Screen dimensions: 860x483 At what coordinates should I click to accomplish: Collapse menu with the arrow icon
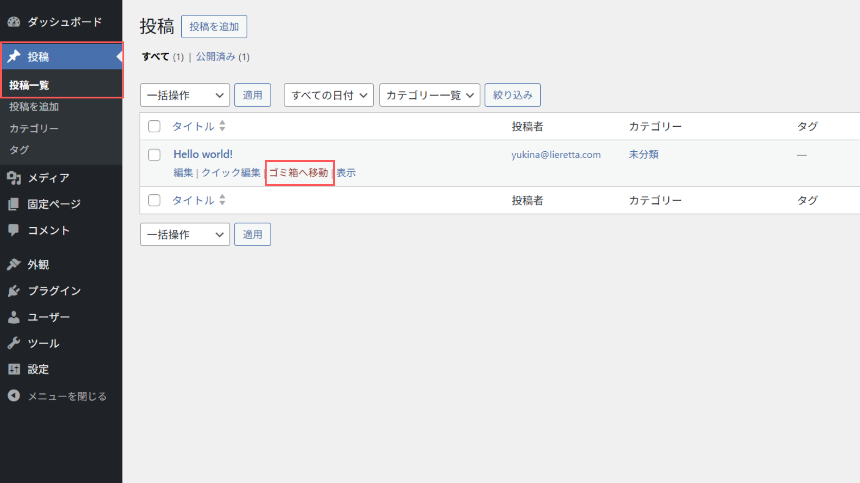[x=14, y=396]
